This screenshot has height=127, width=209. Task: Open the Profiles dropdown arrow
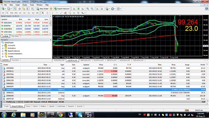[x=11, y=9]
